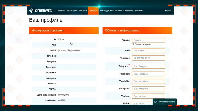Go to the Promo page
Screen dimensions: 198x111
pyautogui.click(x=118, y=11)
